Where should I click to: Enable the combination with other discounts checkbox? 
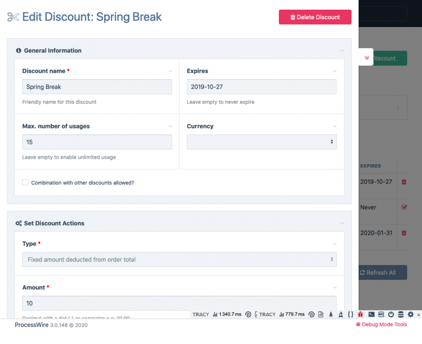tap(25, 182)
